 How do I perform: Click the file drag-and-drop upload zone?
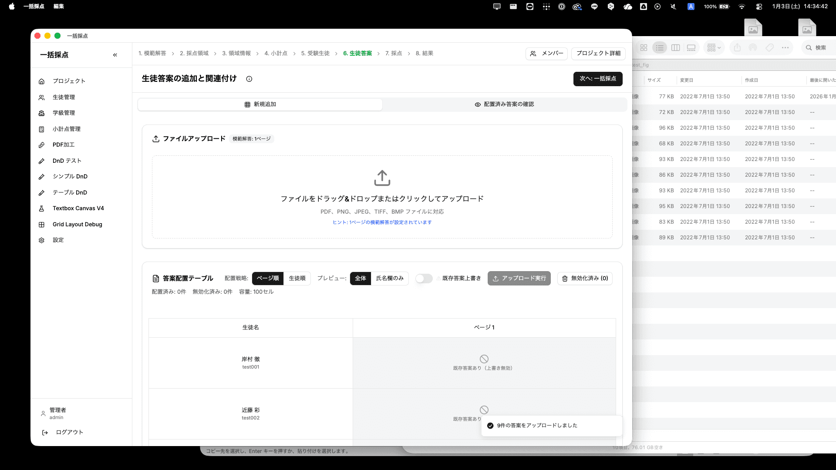tap(382, 197)
